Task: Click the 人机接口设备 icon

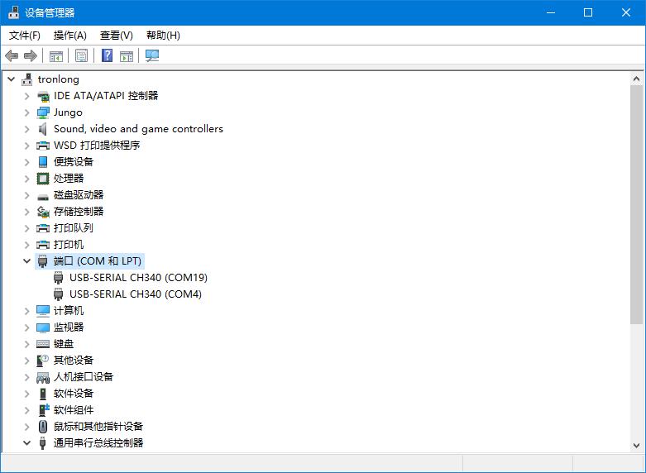Action: pos(43,377)
